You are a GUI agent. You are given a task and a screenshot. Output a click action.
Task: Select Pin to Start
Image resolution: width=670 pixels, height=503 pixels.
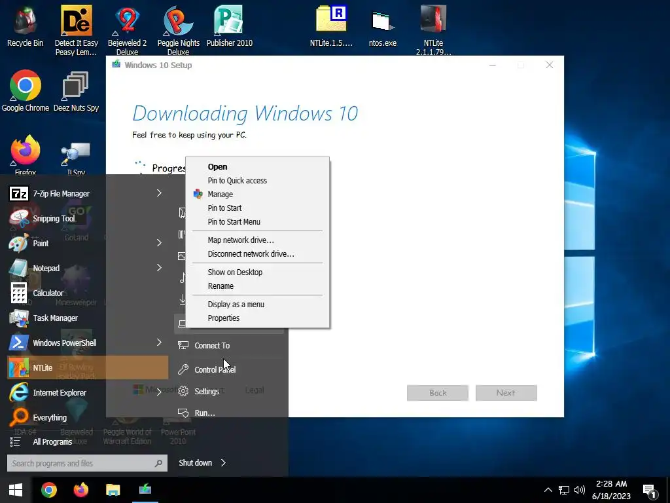pyautogui.click(x=257, y=208)
